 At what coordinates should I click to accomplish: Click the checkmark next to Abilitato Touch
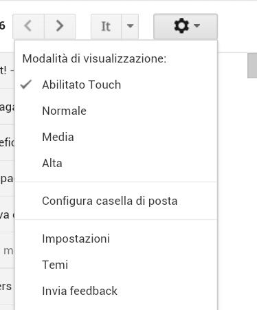[x=26, y=85]
